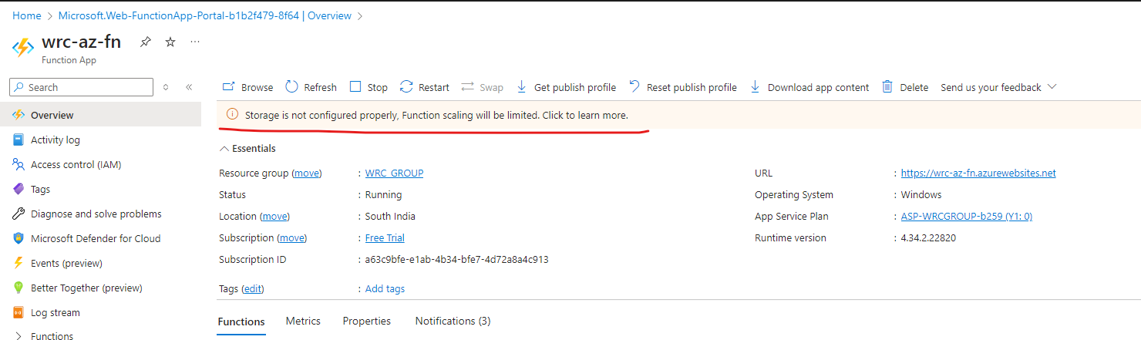Click the Subscription ID value text
Image resolution: width=1141 pixels, height=340 pixels.
(457, 259)
